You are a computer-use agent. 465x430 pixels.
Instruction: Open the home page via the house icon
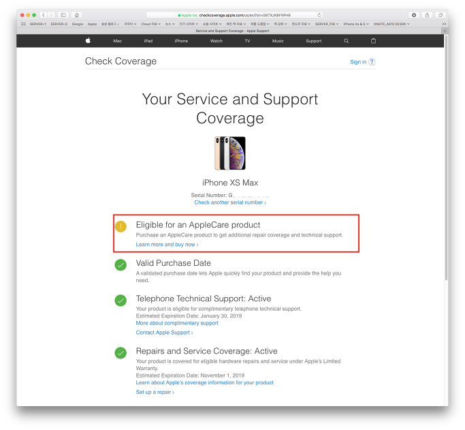[76, 15]
